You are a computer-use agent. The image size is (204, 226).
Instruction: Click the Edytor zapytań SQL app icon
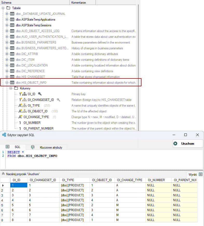[4, 135]
